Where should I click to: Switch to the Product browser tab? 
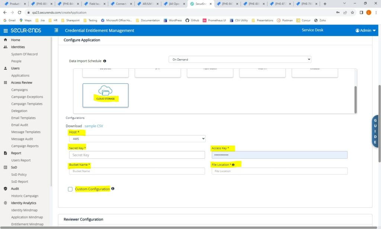[x=15, y=4]
